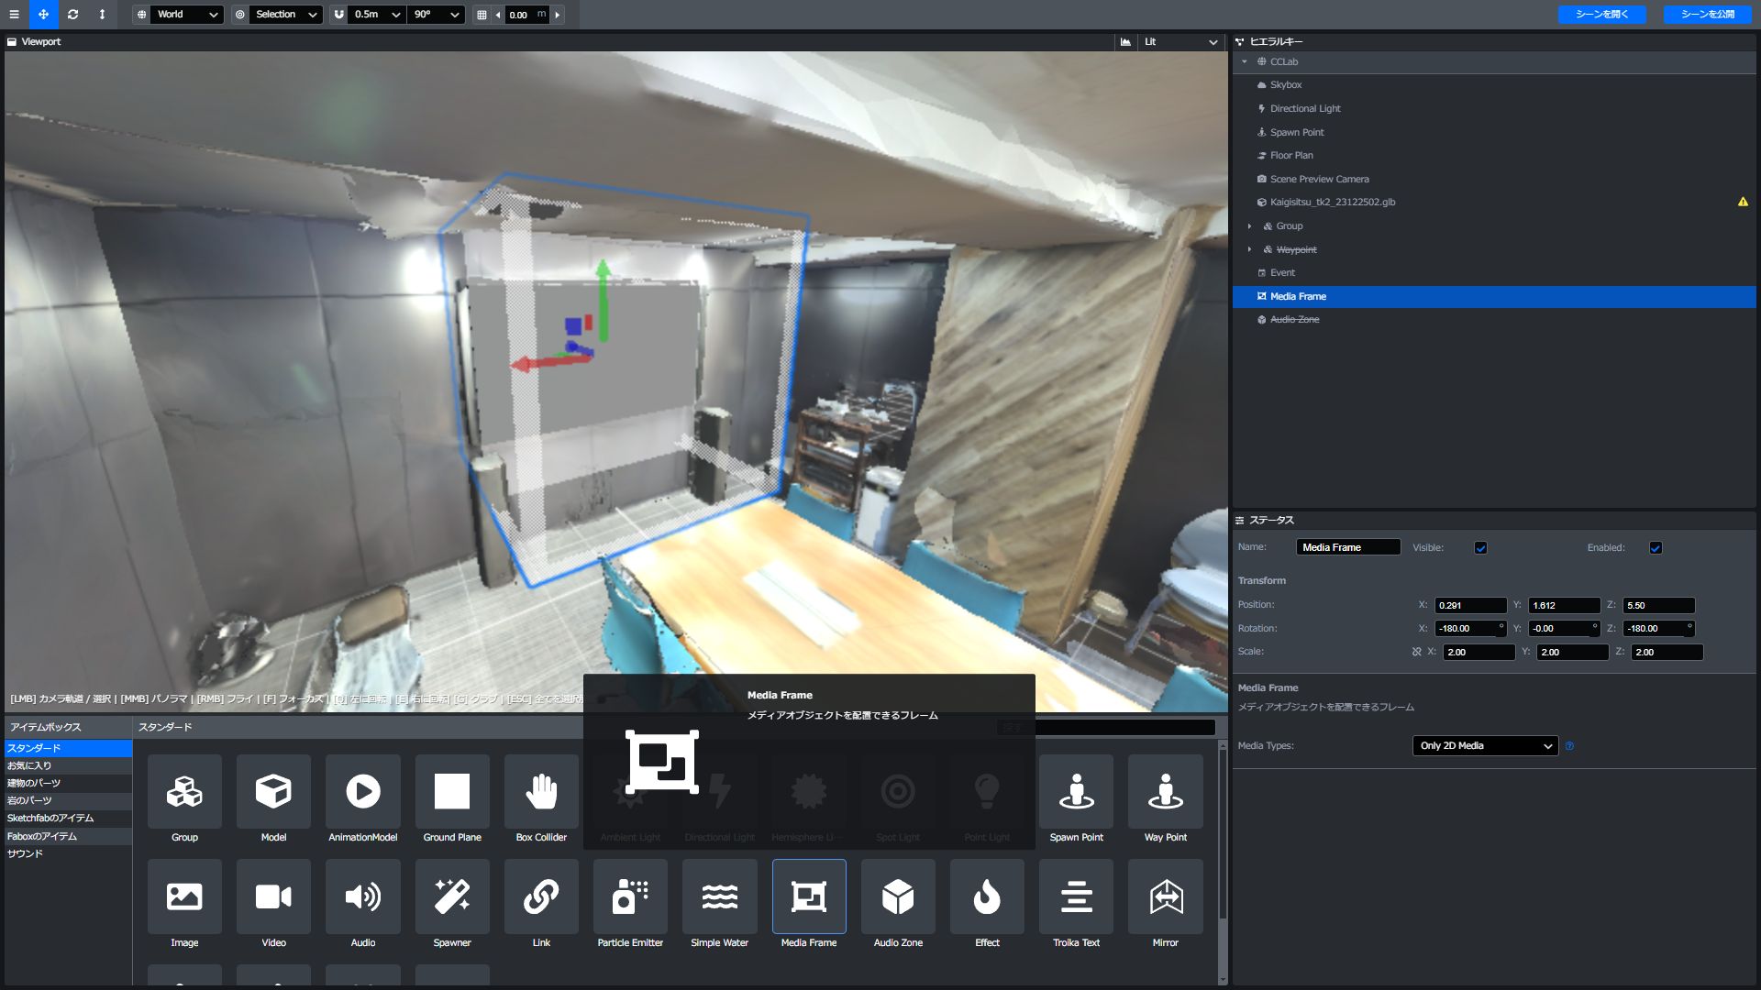Toggle the uniform scale lock icon
Image resolution: width=1761 pixels, height=990 pixels.
[x=1416, y=653]
